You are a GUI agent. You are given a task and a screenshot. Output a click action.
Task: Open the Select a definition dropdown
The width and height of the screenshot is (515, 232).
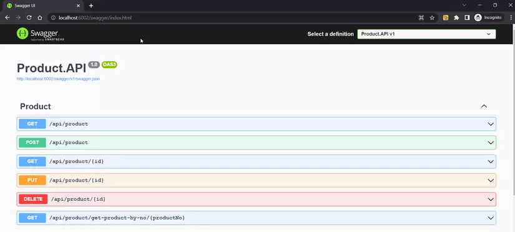point(426,34)
